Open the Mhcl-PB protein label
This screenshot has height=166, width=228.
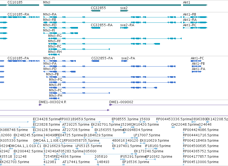[52, 74]
